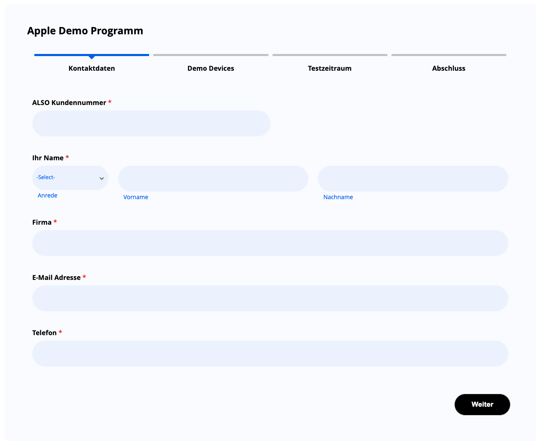This screenshot has width=536, height=441.
Task: Click the Nachname sublabel text
Action: tap(338, 197)
